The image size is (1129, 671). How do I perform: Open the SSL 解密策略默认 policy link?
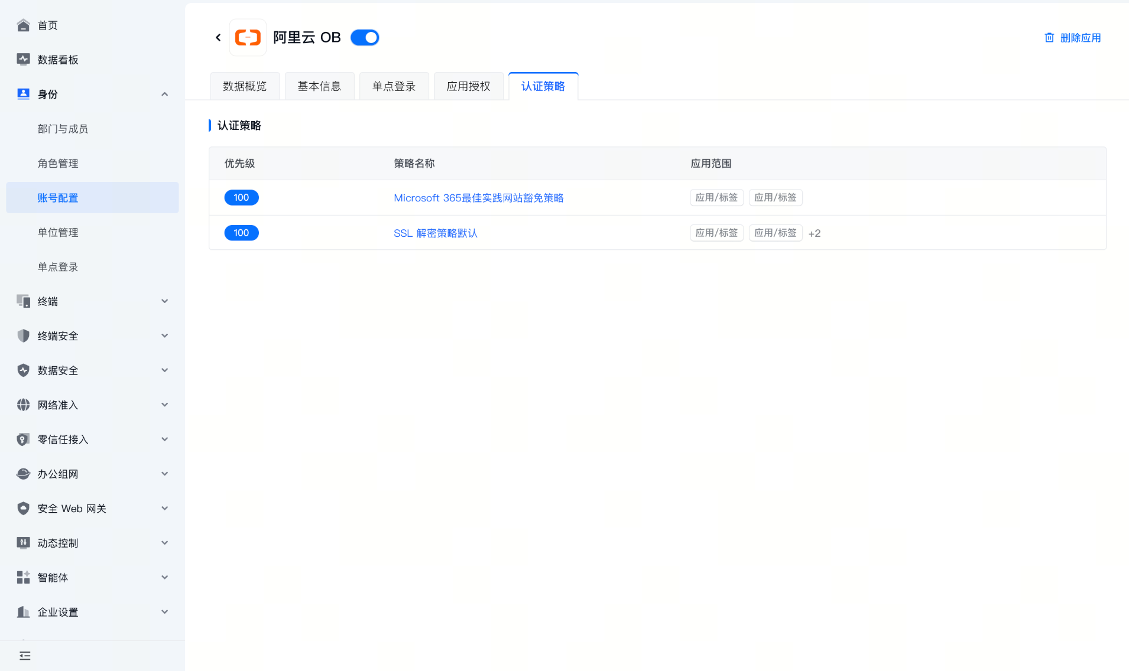(436, 233)
